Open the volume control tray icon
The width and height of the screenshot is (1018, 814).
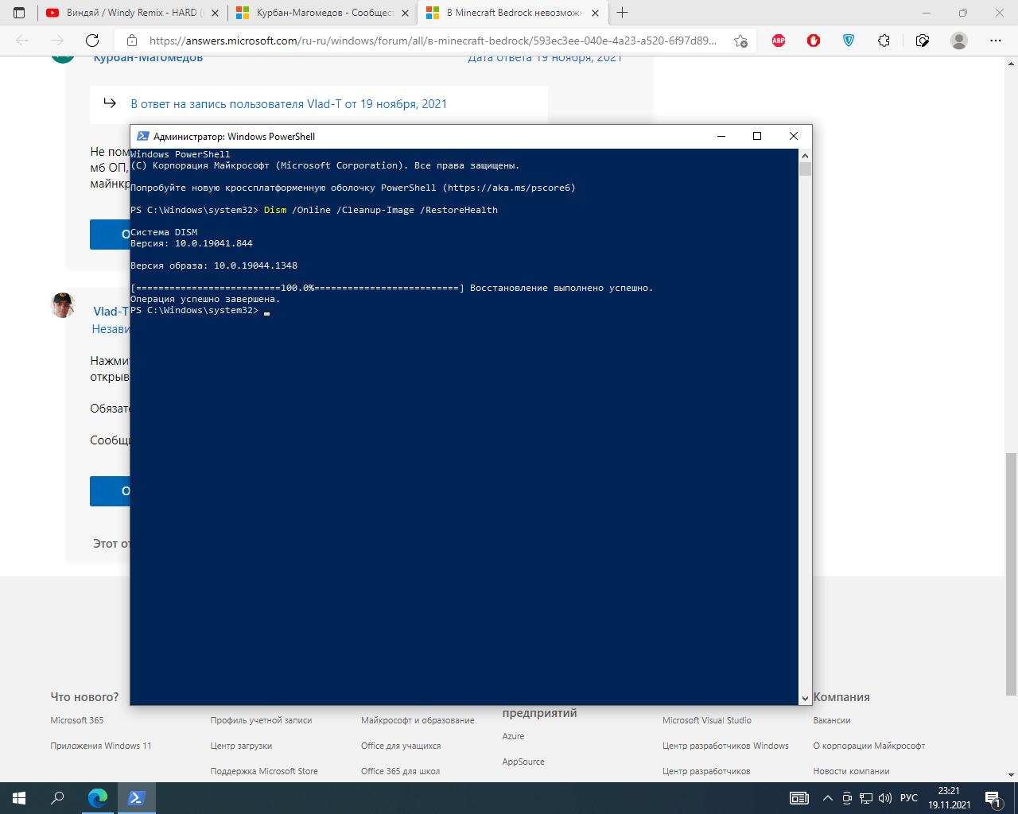click(x=885, y=798)
